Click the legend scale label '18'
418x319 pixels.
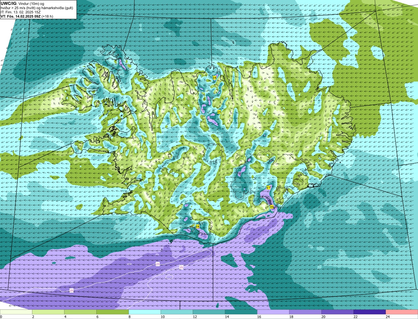click(291, 317)
